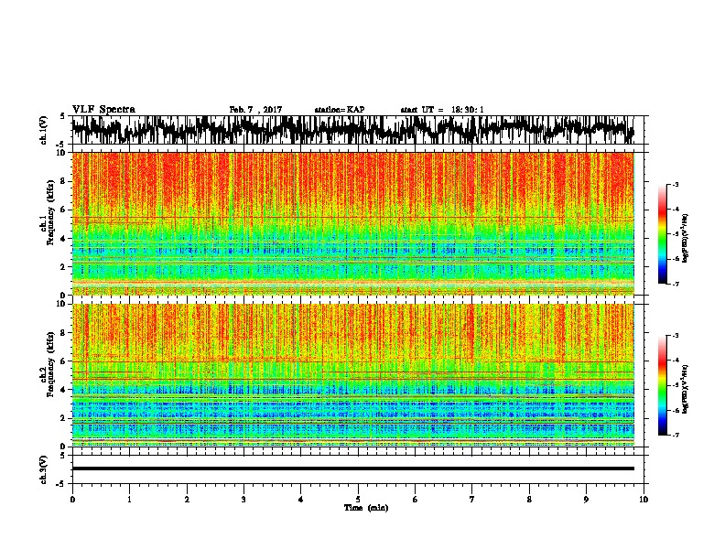725x560 pixels.
Task: Click the time axis "0" tick label
Action: 72,500
